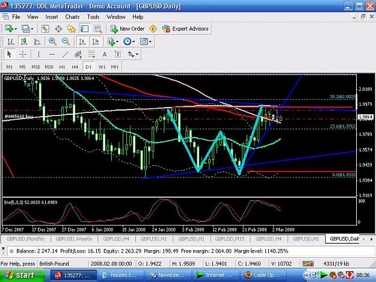
Task: Select the text label tool
Action: (x=118, y=54)
